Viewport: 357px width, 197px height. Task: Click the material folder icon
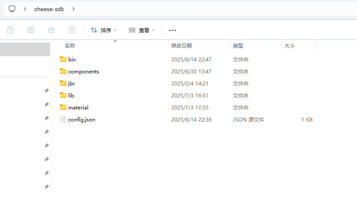[x=63, y=107]
